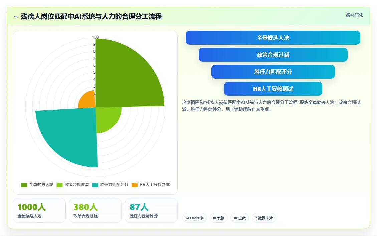Viewport: 377px width, 236px height.
Task: Click the 表格 tag icon
Action: click(x=214, y=218)
